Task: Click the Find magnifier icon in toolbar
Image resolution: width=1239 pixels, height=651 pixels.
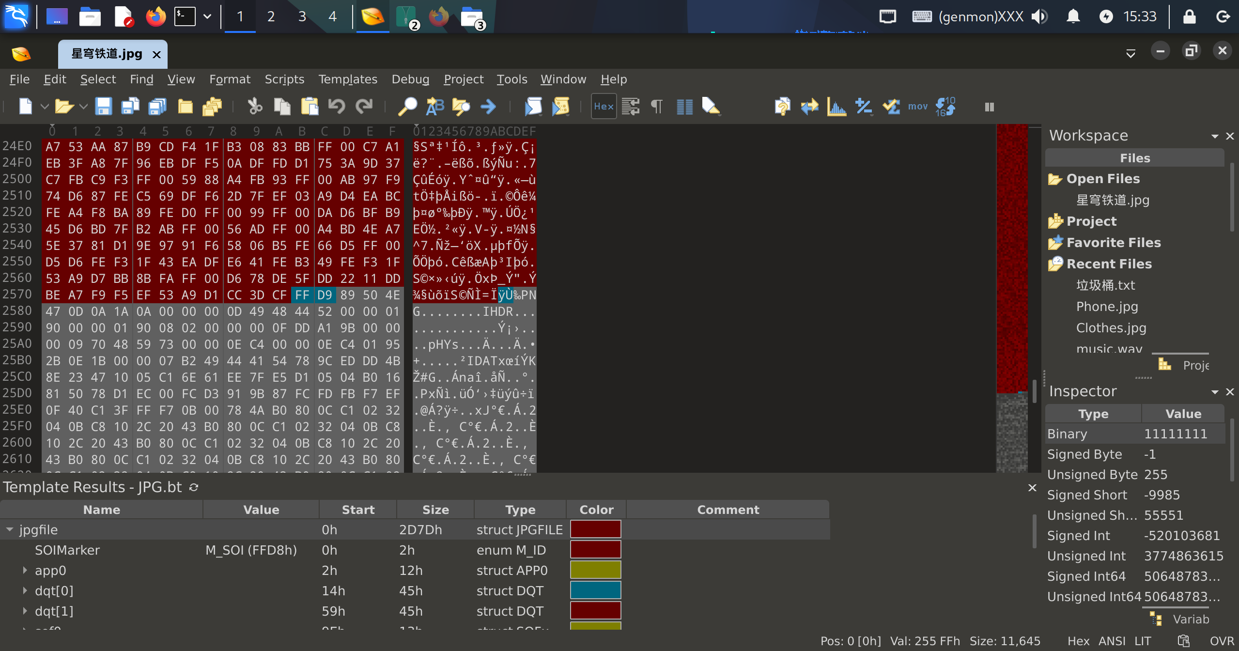Action: [407, 106]
